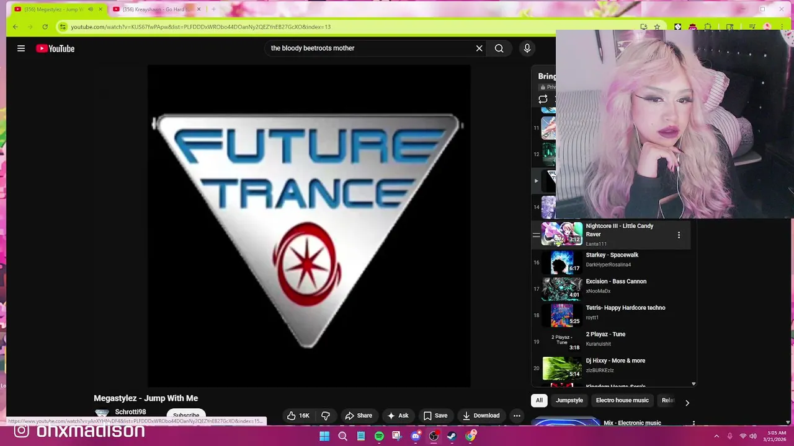
Task: Toggle playlist loop icon
Action: (x=543, y=99)
